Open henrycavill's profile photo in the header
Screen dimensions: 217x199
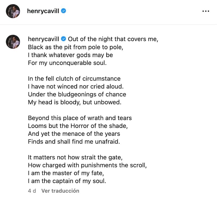(x=12, y=11)
